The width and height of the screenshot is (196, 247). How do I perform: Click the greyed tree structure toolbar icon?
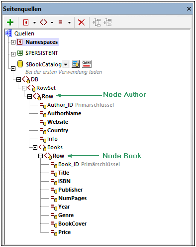coord(97,22)
